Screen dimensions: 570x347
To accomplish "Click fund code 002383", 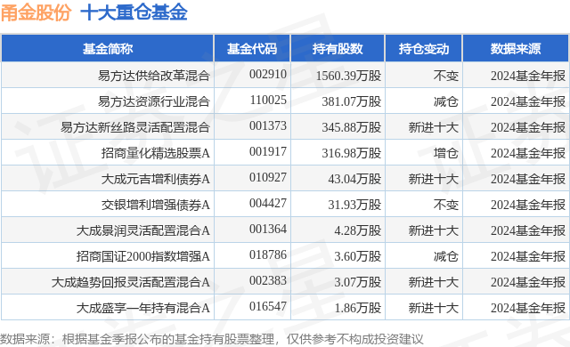I will (268, 280).
